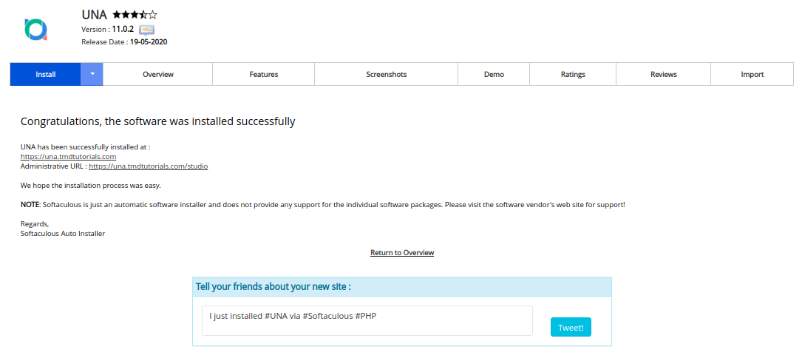The height and width of the screenshot is (361, 802).
Task: Click the UNA logo image
Action: pos(35,29)
